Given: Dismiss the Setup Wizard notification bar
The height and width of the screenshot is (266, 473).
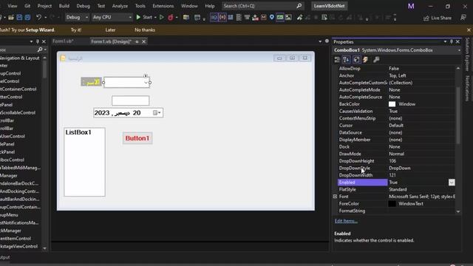Looking at the screenshot, I should click(469, 30).
